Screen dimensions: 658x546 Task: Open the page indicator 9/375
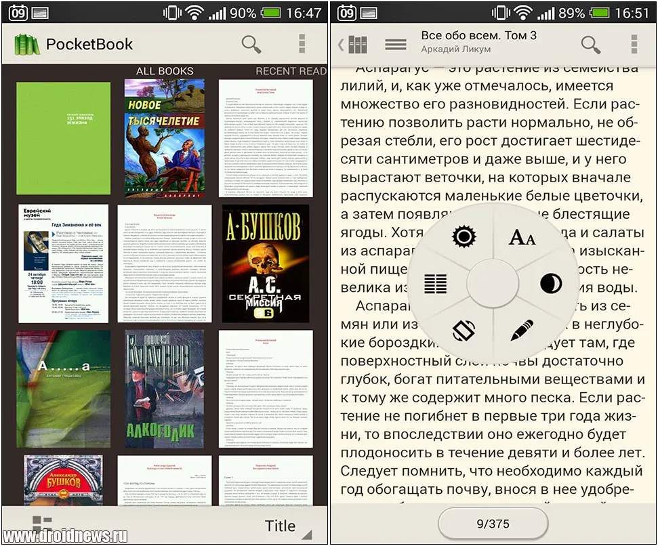[493, 524]
